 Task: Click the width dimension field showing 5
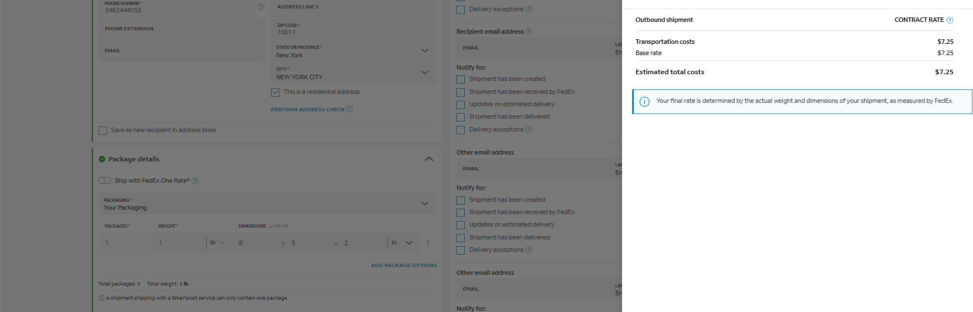pos(310,243)
